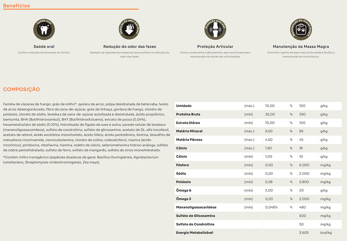Image resolution: width=347 pixels, height=241 pixels.
Task: Click the Mananoligossacarídeos row in the table
Action: click(196, 207)
